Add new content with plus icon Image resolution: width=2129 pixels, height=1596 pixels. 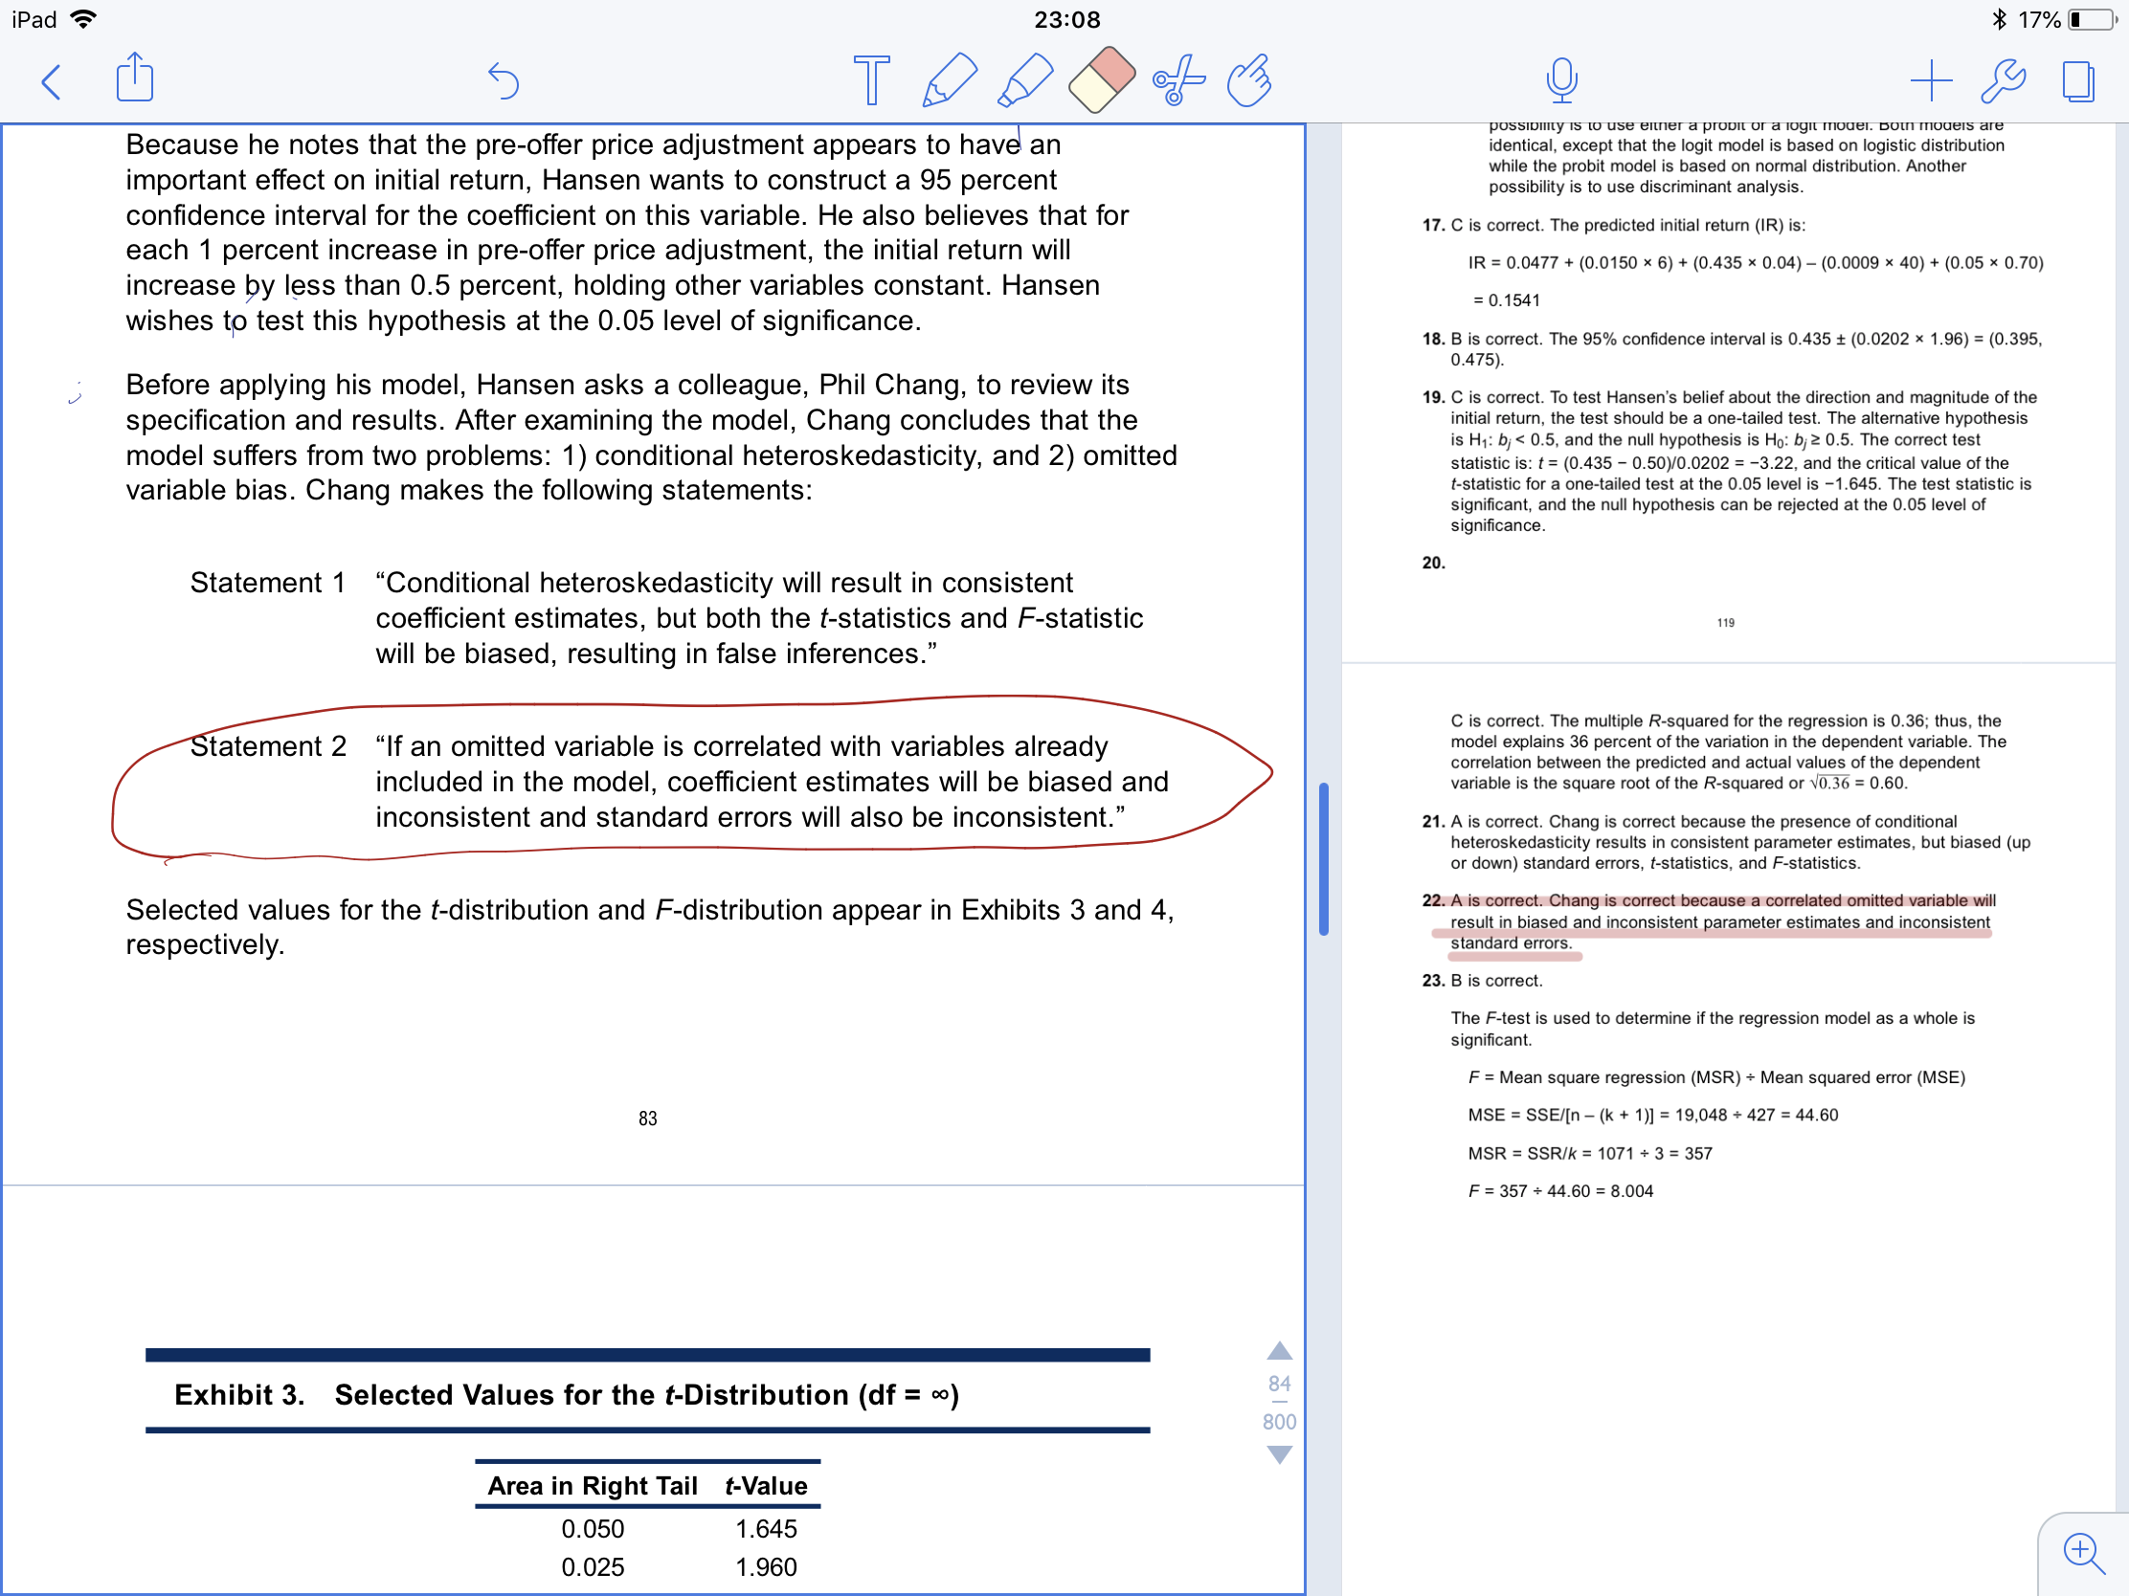click(x=1931, y=80)
